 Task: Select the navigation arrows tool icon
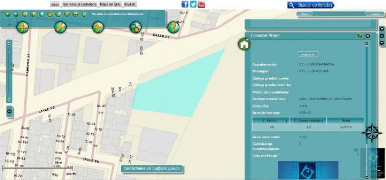click(x=22, y=27)
